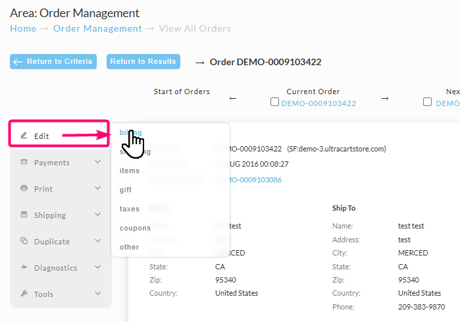This screenshot has width=460, height=322.
Task: Click the Diagnostics pulse icon
Action: coord(24,267)
